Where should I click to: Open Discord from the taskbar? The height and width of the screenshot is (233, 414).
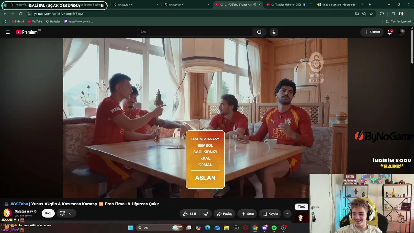(265, 228)
